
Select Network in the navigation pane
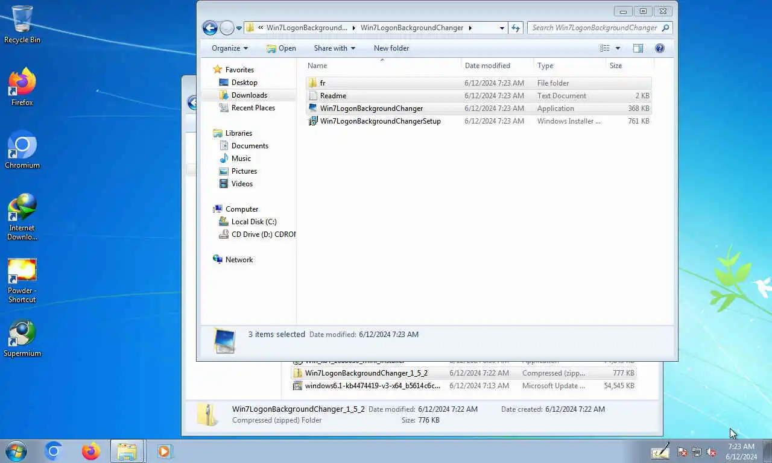(x=239, y=260)
